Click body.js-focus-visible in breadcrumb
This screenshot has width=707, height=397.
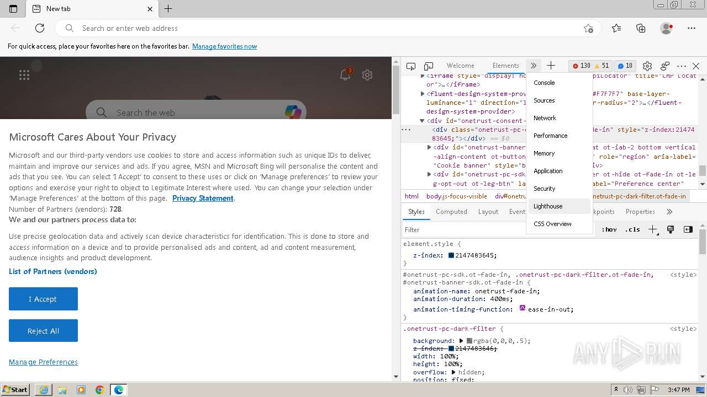point(457,196)
